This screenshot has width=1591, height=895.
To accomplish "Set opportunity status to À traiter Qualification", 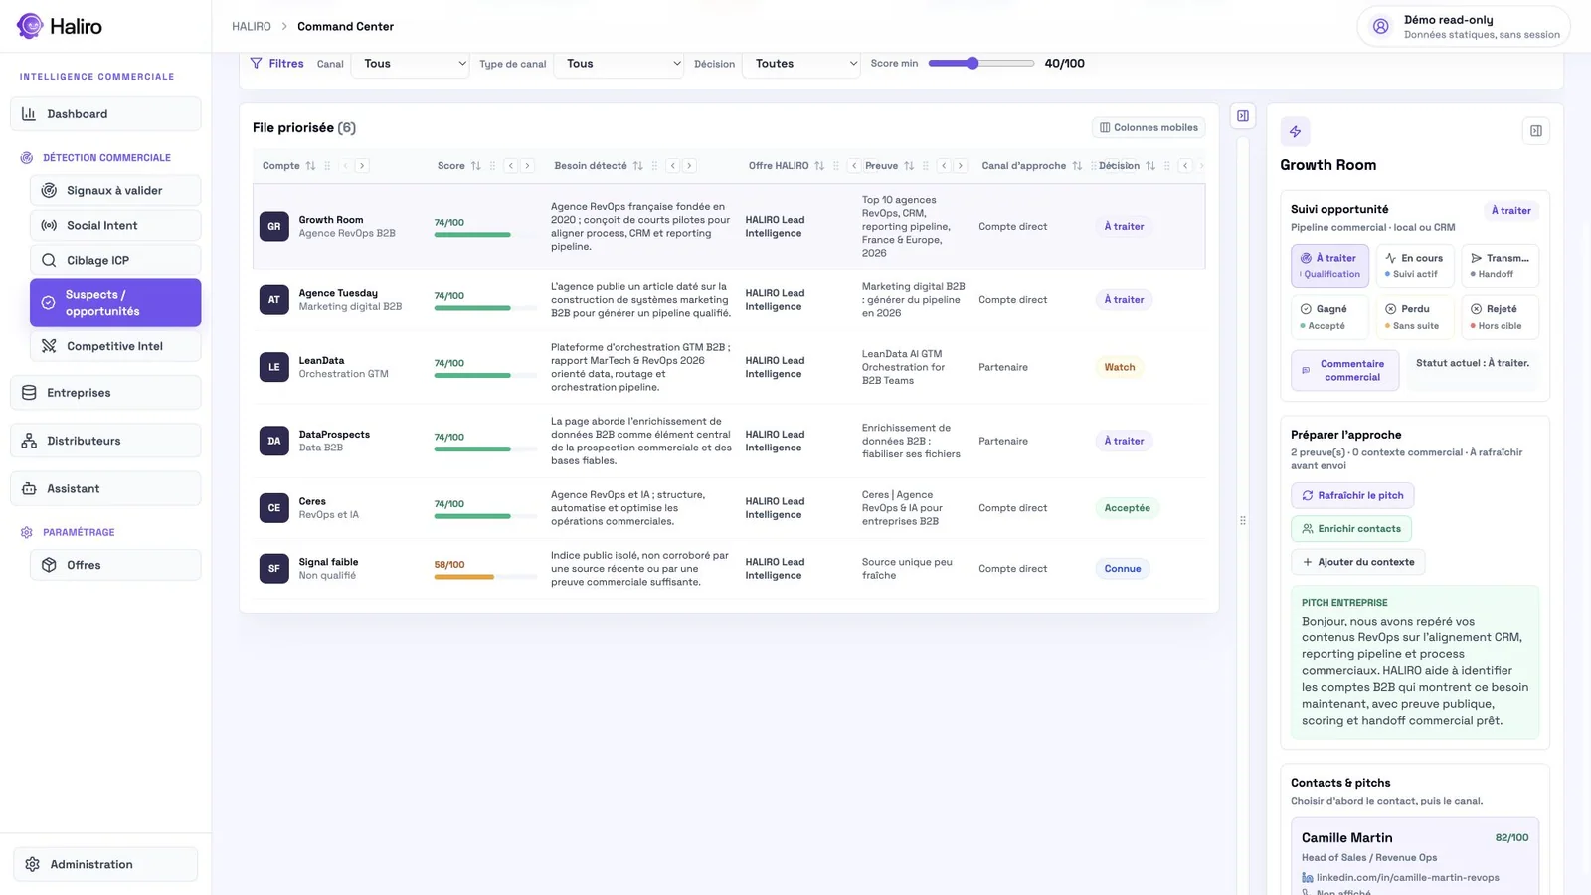I will tap(1330, 266).
